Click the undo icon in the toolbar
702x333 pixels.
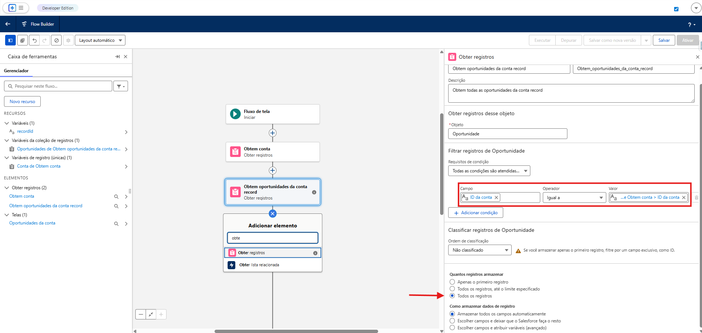(34, 40)
